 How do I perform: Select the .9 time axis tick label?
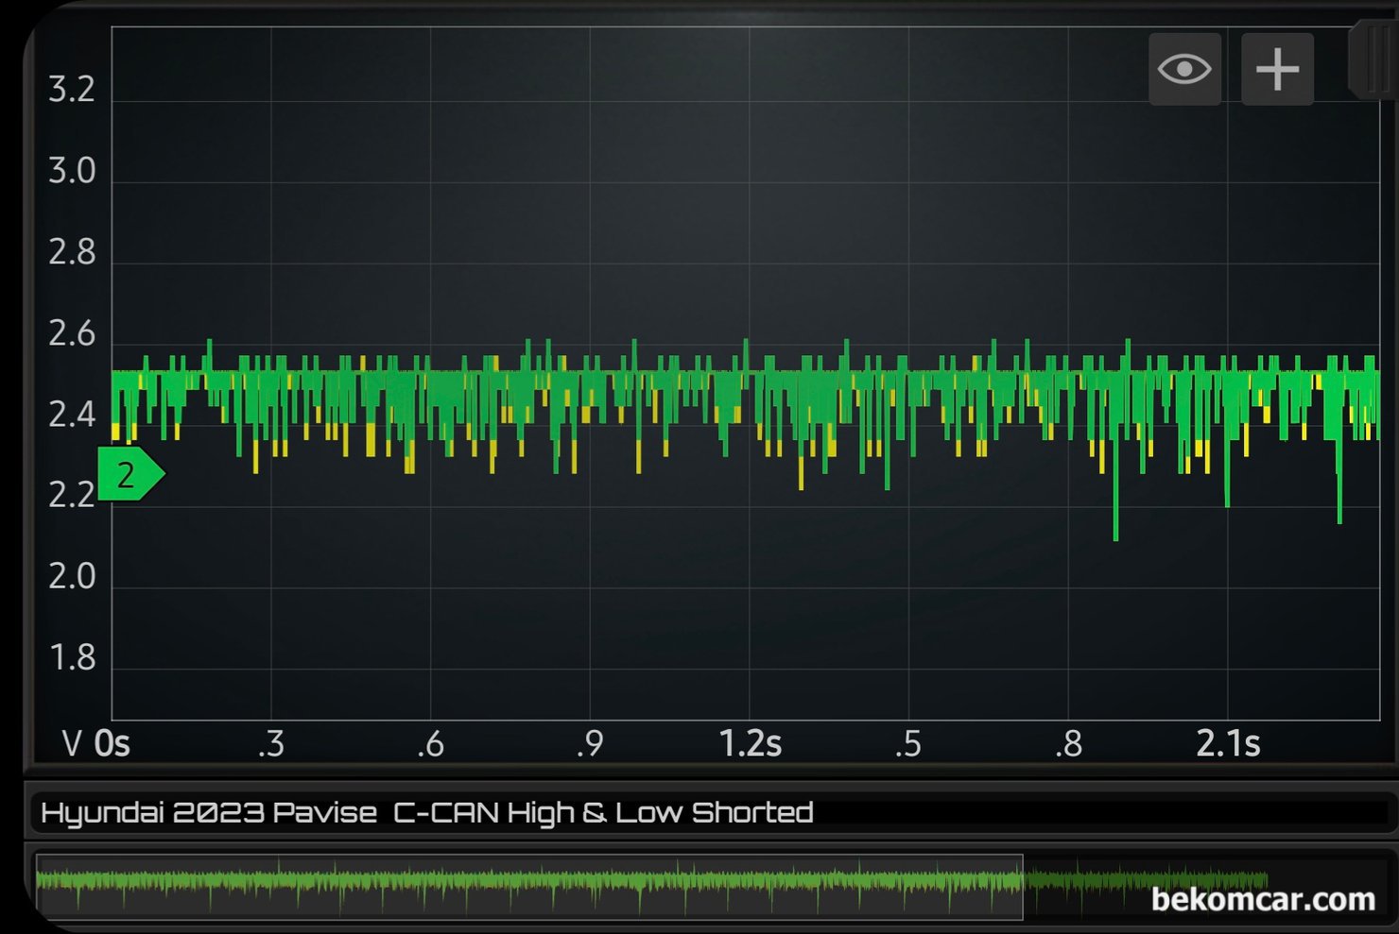coord(590,744)
